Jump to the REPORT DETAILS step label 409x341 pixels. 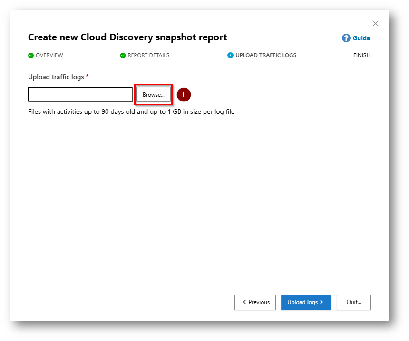[148, 55]
